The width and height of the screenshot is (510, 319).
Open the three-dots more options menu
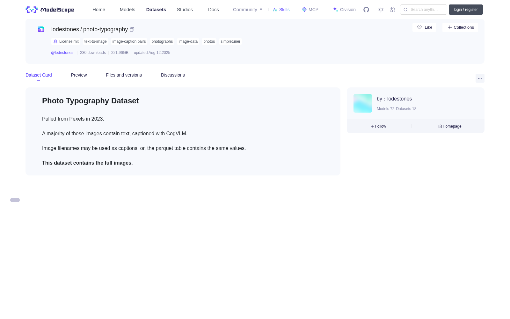click(x=480, y=78)
